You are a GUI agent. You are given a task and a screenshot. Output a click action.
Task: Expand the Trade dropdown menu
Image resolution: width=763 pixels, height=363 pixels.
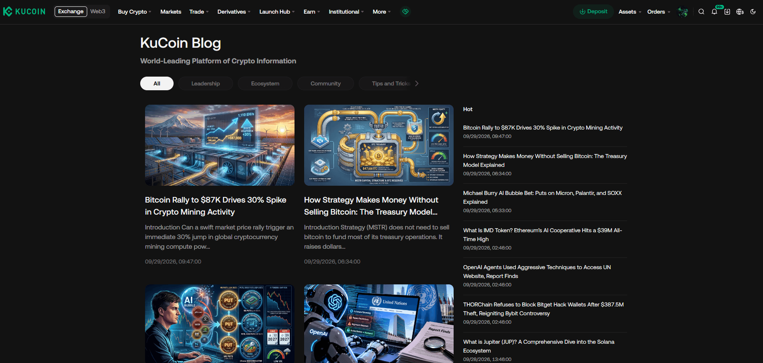tap(199, 12)
